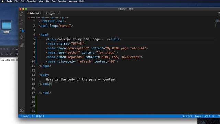Screen dimensions: 220x124
Task: Open the Edit menu
Action: click(22, 1)
